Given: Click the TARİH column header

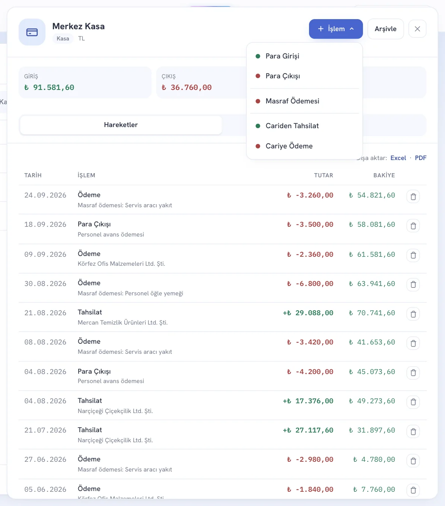Looking at the screenshot, I should [x=33, y=175].
